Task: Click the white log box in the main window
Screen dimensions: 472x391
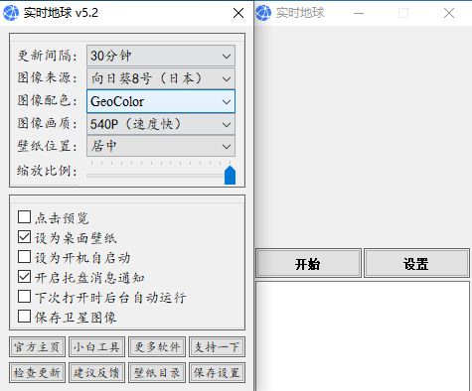Action: click(363, 336)
